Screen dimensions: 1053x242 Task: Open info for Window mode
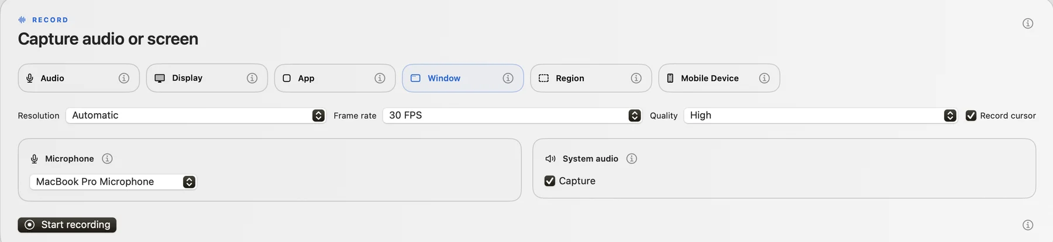(508, 78)
